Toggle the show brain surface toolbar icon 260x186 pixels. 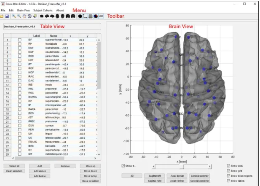click(80, 16)
